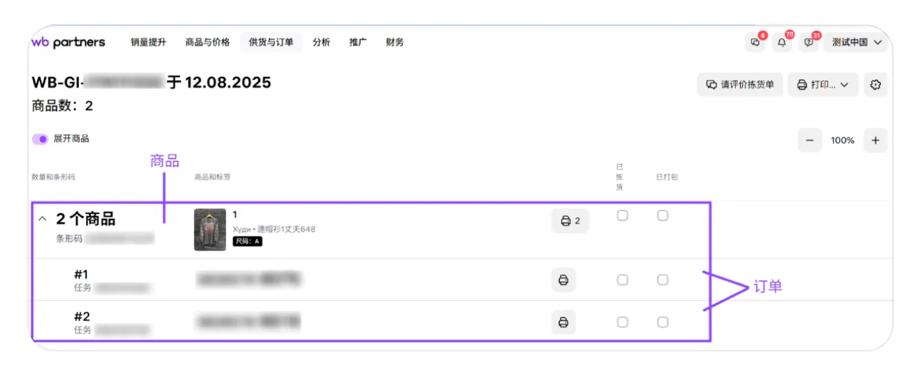This screenshot has width=921, height=376.
Task: Zoom in with the plus button
Action: click(x=875, y=140)
